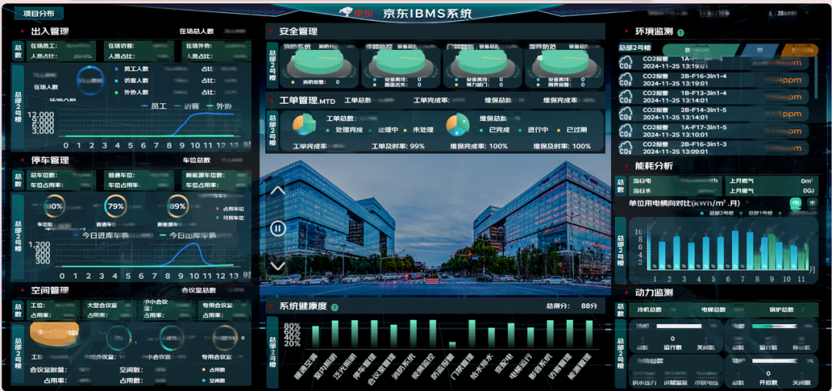Click the 专用会议室 ring gauge
Image resolution: width=832 pixels, height=391 pixels.
pos(226,338)
